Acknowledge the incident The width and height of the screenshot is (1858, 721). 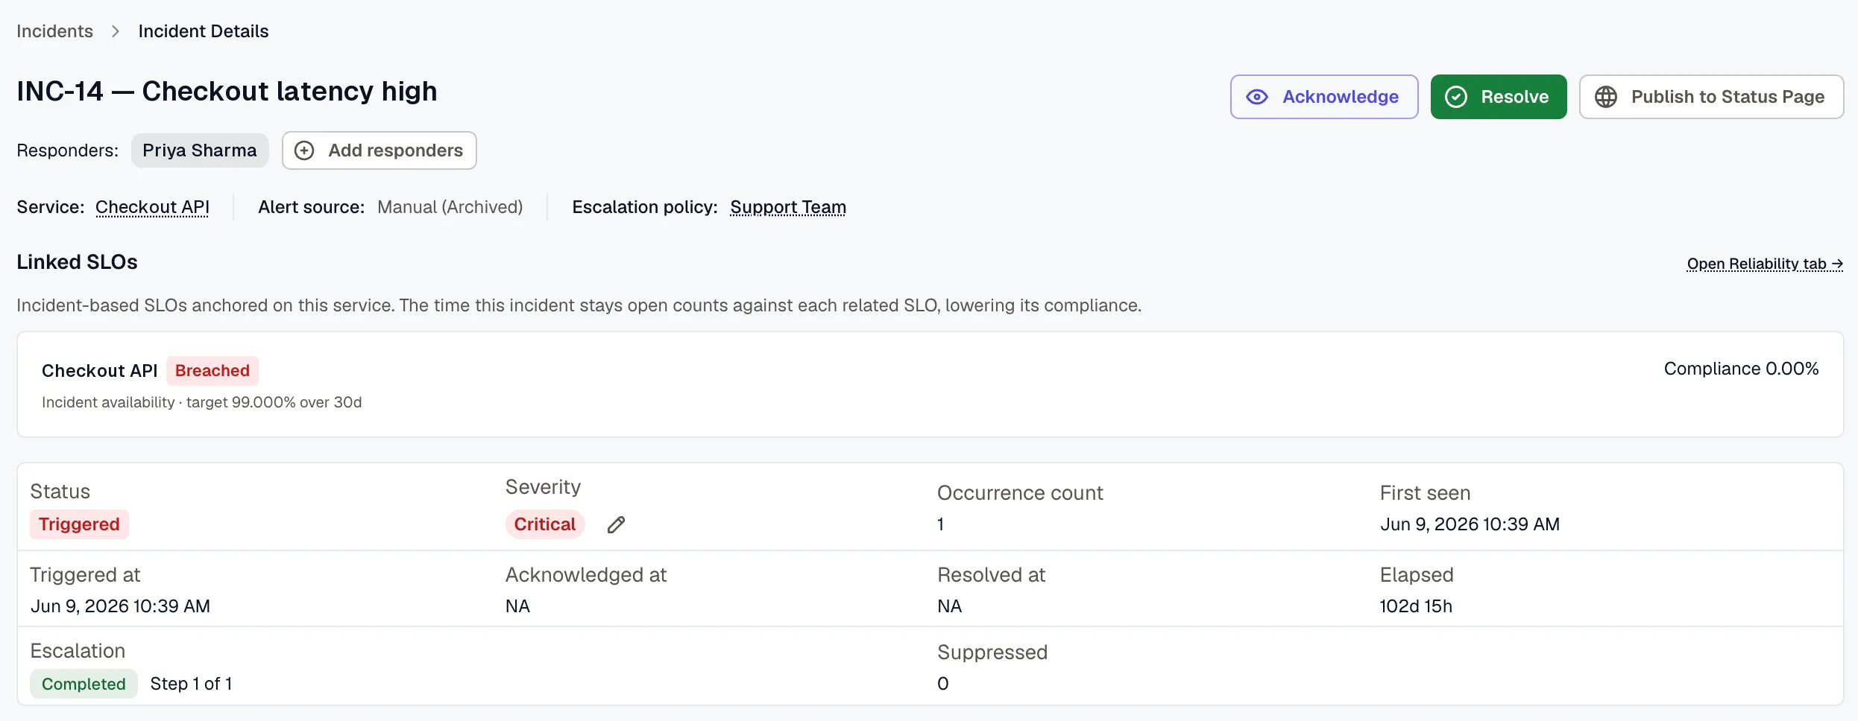pos(1324,97)
